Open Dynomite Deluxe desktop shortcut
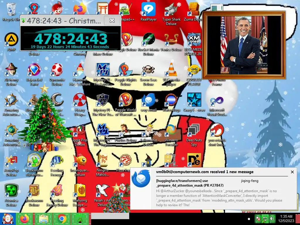This screenshot has width=300, height=225. [x=57, y=74]
